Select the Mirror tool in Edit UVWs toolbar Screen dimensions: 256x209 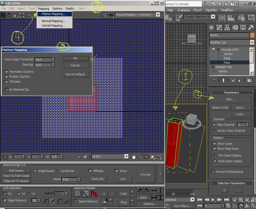29,15
